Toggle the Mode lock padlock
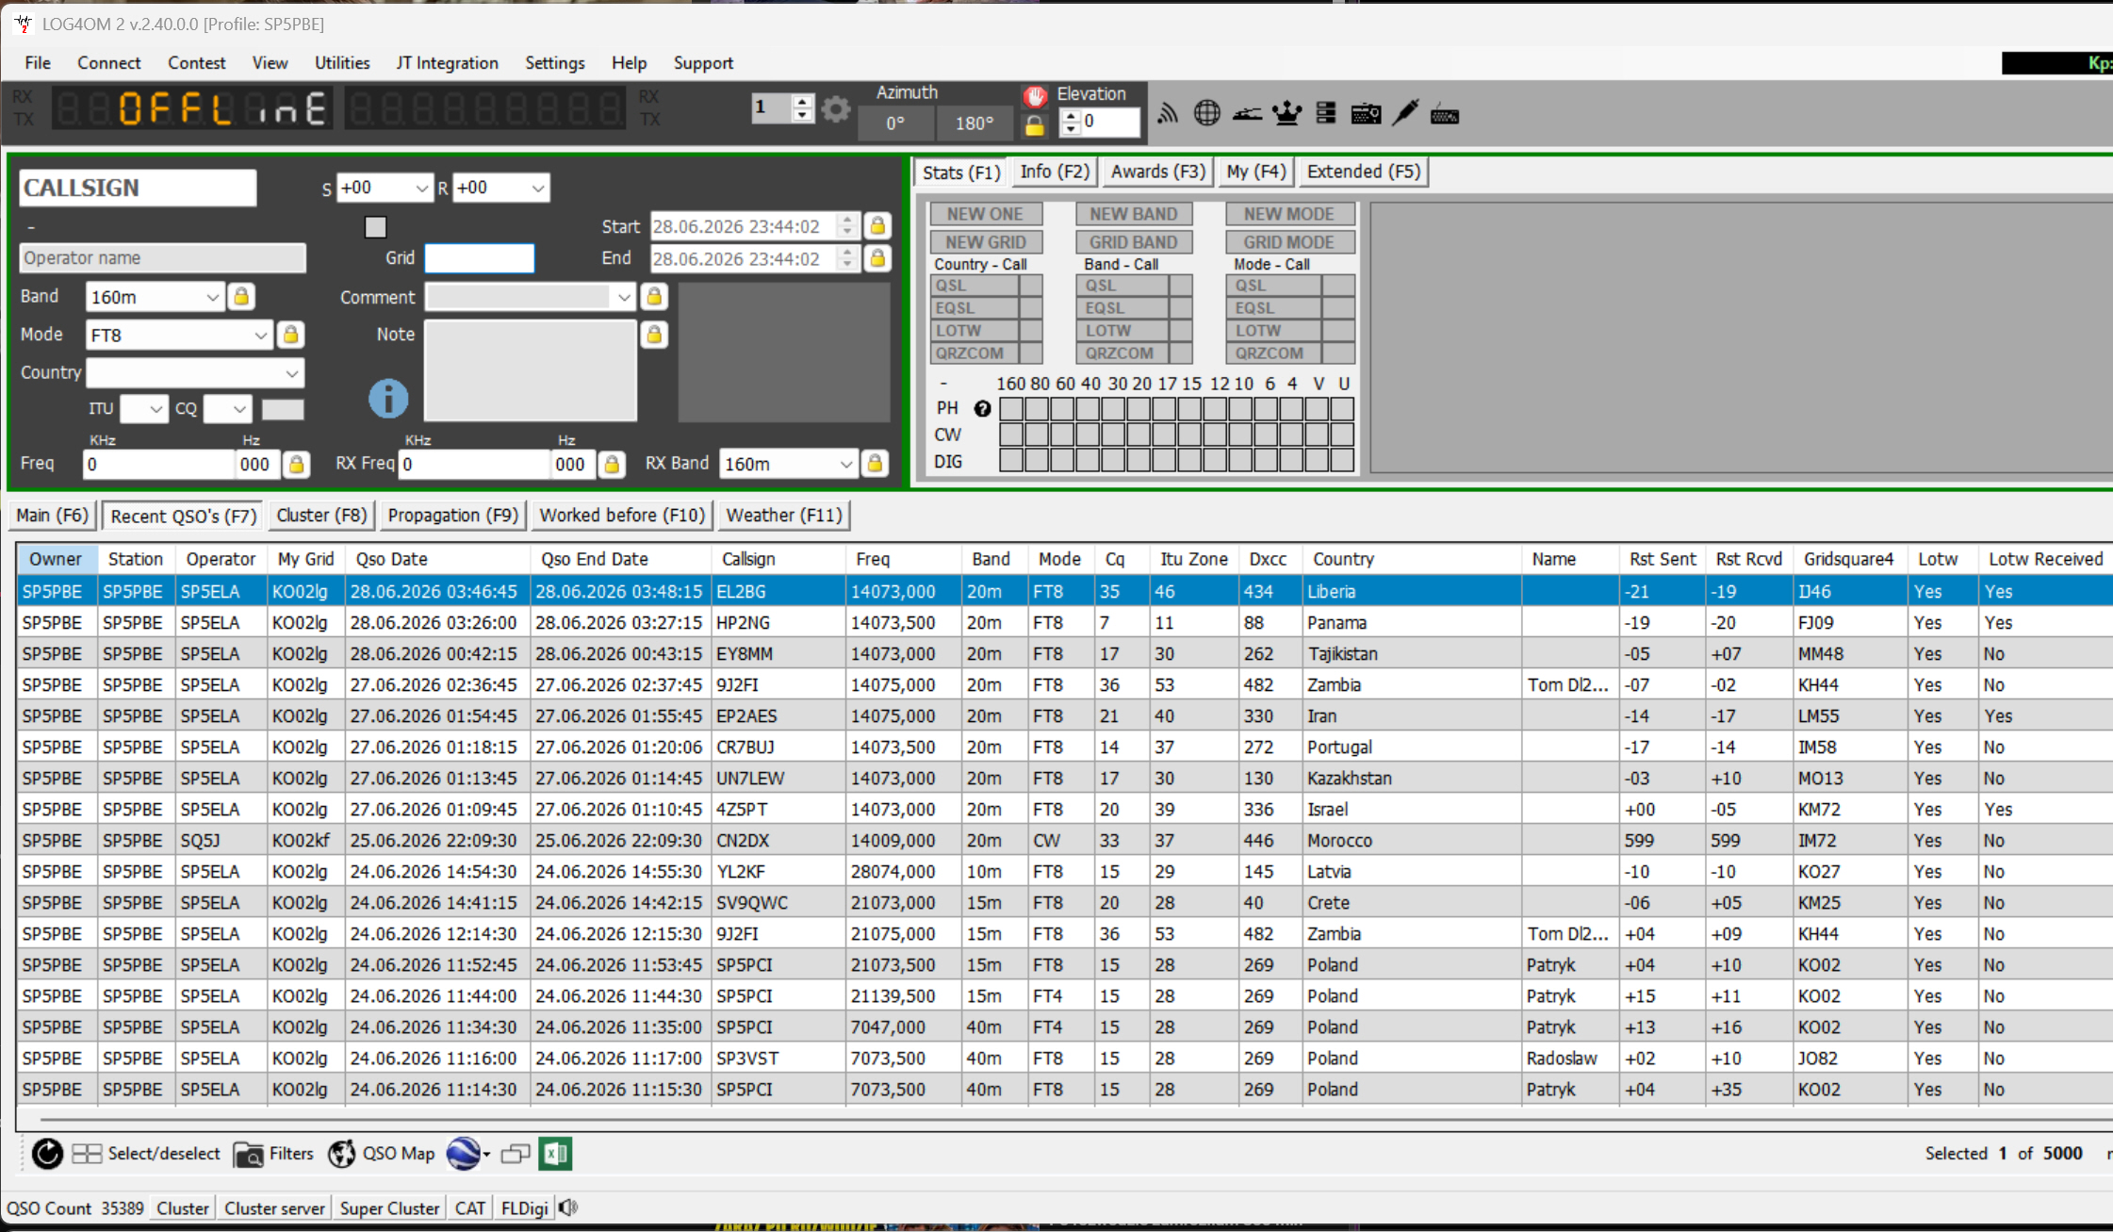This screenshot has width=2113, height=1232. pos(291,335)
